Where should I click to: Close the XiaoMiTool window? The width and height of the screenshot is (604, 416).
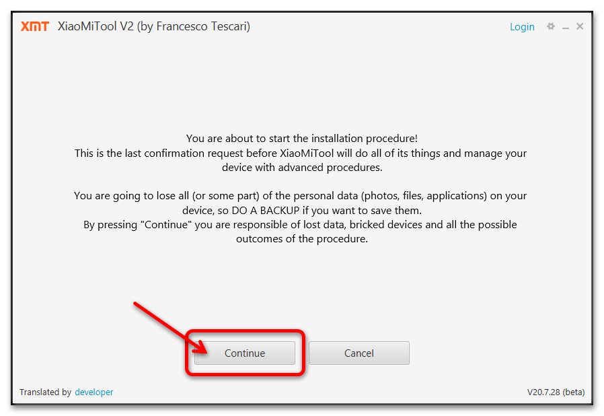click(580, 26)
